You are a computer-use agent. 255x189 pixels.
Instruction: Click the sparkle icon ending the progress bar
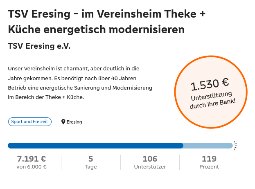tap(235, 145)
